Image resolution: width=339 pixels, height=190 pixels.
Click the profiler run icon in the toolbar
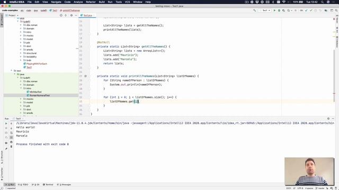pos(289,11)
